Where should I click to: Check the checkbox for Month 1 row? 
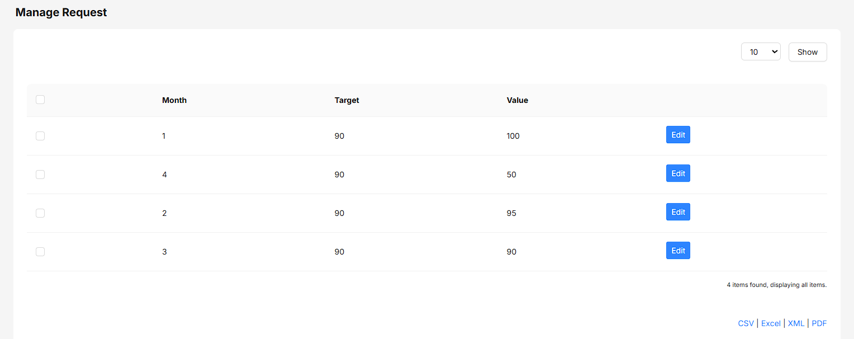click(x=40, y=136)
